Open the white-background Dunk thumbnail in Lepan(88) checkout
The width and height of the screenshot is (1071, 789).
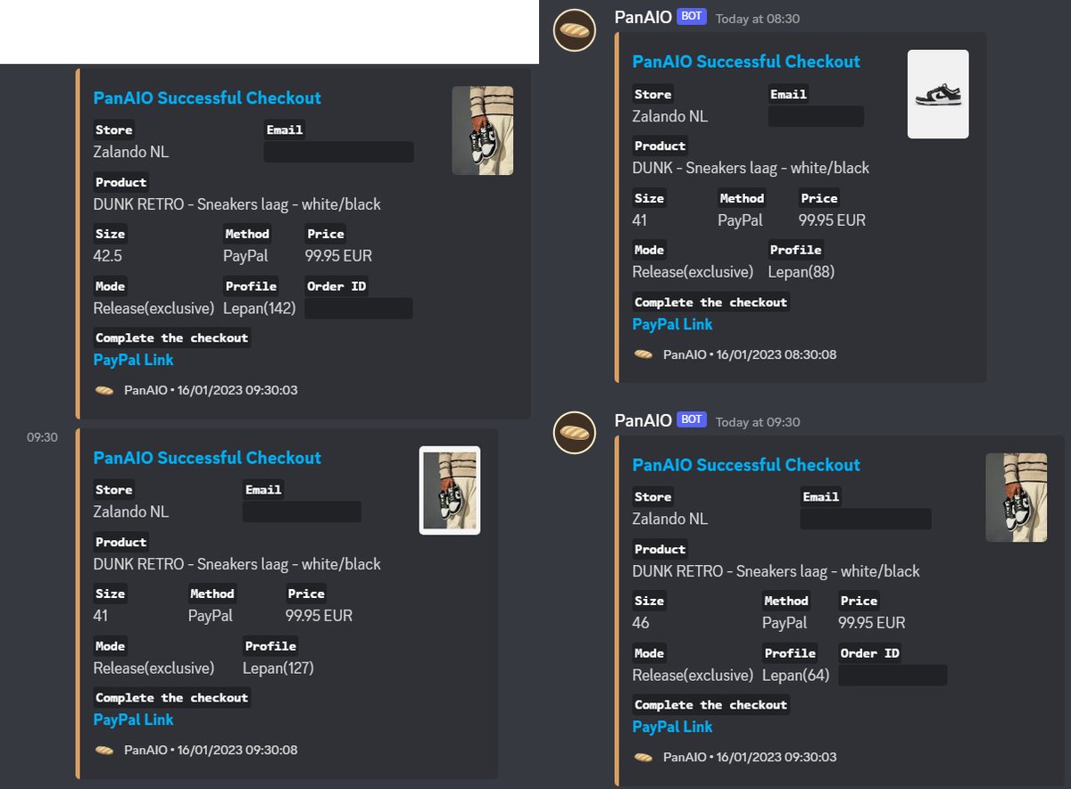coord(938,94)
